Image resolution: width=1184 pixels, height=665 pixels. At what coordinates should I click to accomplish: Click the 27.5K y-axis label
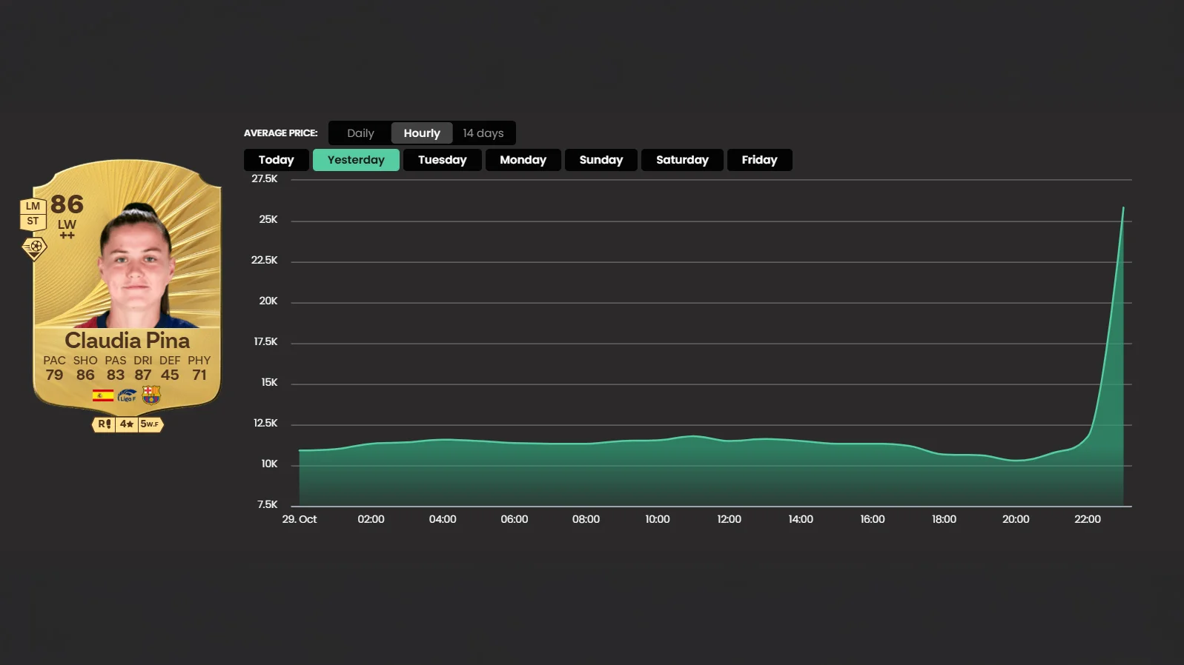point(265,179)
